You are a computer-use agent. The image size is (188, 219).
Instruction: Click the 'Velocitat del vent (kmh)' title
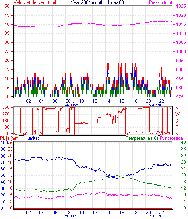pos(36,2)
